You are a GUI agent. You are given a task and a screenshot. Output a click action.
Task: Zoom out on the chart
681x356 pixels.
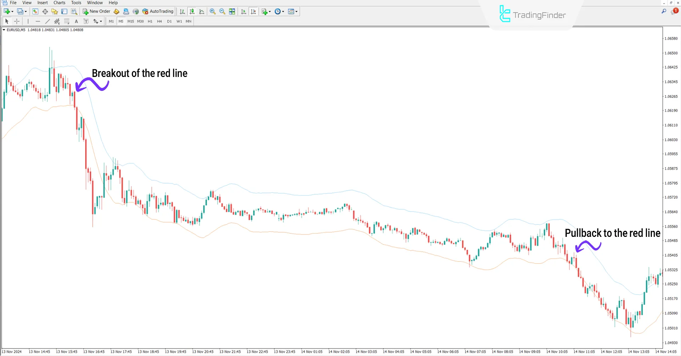coord(222,11)
